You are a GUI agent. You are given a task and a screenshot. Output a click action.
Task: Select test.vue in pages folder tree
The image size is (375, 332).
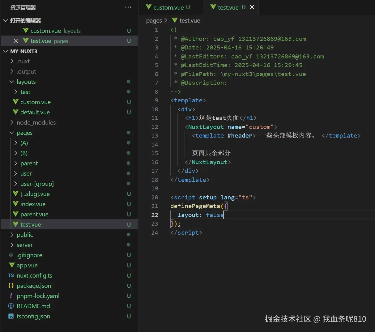(69, 224)
